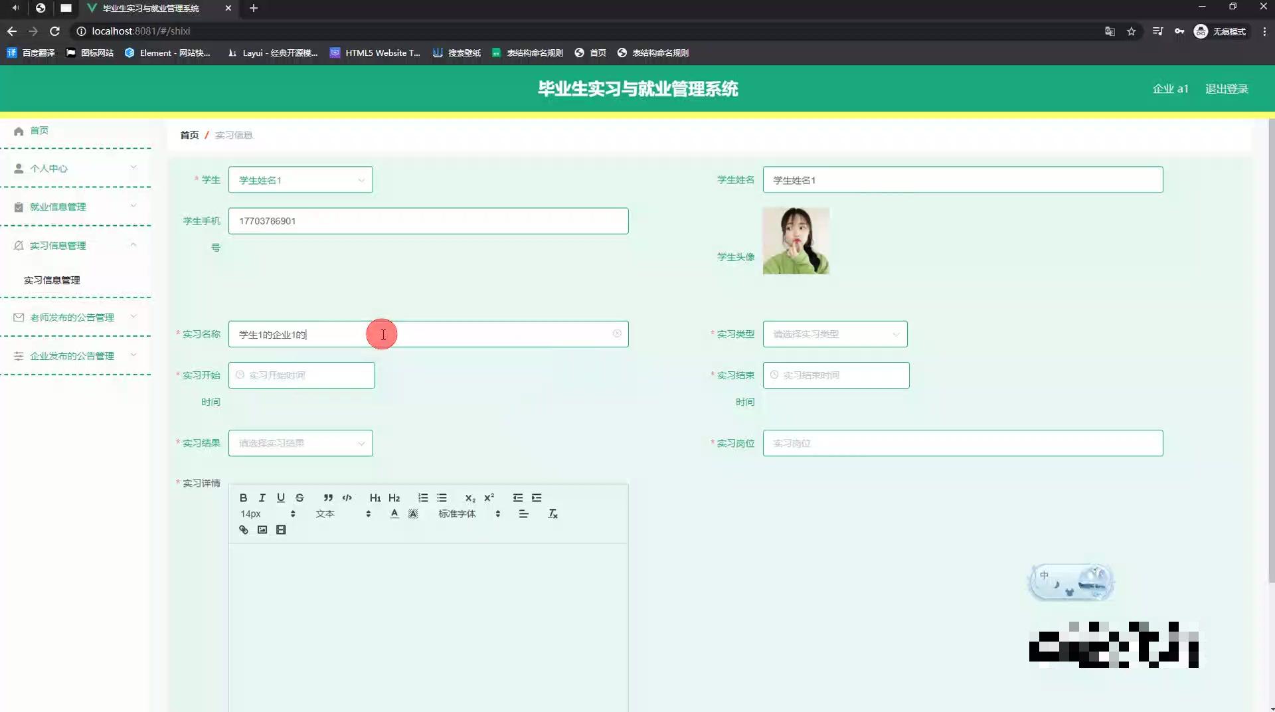Click 首页 in the breadcrumb

[189, 135]
